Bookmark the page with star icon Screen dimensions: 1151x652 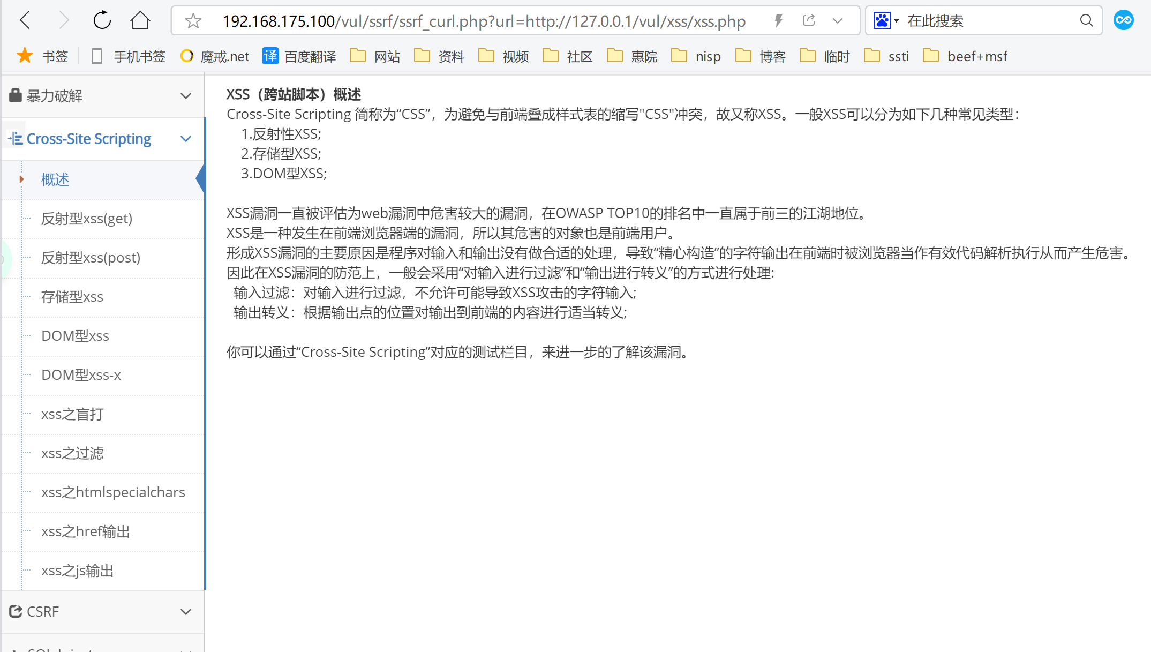(193, 21)
